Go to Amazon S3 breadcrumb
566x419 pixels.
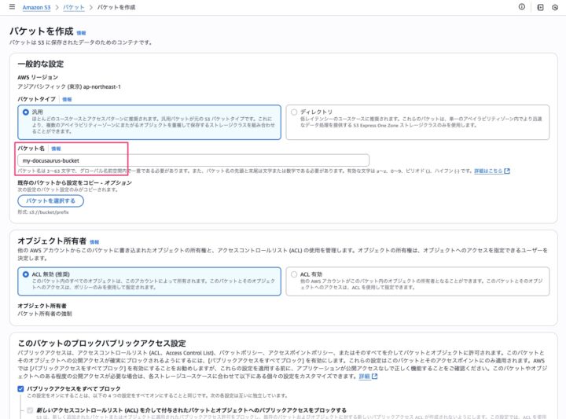click(x=36, y=7)
